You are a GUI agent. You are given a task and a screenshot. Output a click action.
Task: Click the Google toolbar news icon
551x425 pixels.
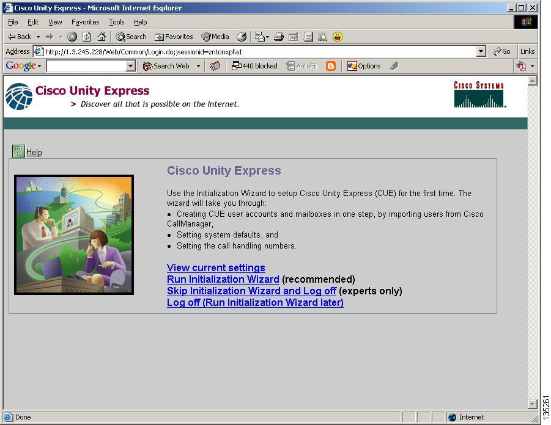[215, 66]
